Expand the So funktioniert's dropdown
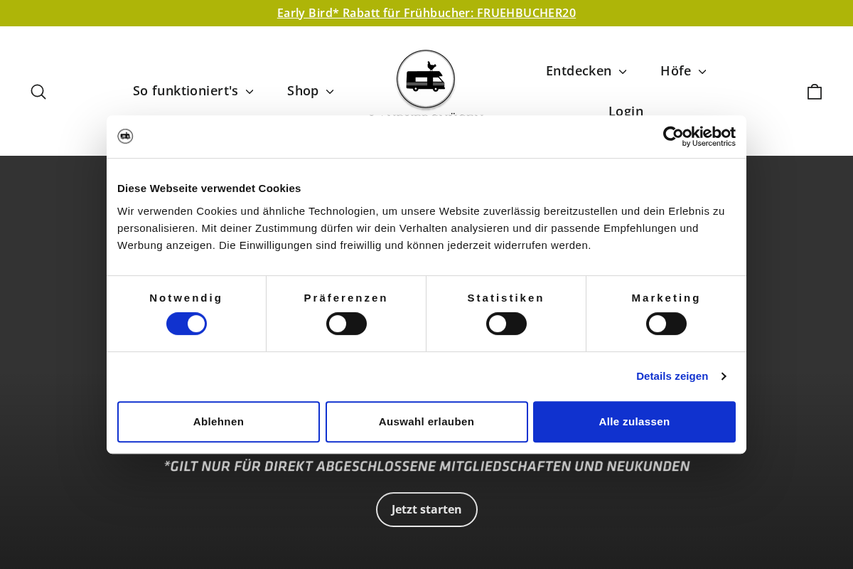The image size is (853, 569). click(193, 91)
